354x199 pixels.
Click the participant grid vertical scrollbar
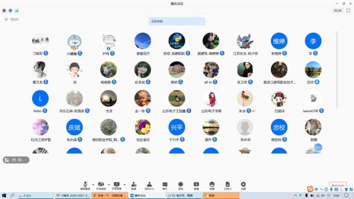[337, 70]
